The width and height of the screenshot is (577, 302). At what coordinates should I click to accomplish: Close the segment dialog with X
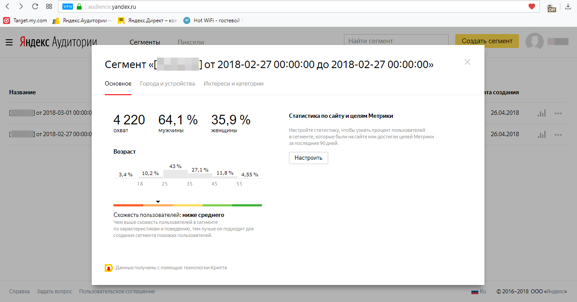coord(467,62)
